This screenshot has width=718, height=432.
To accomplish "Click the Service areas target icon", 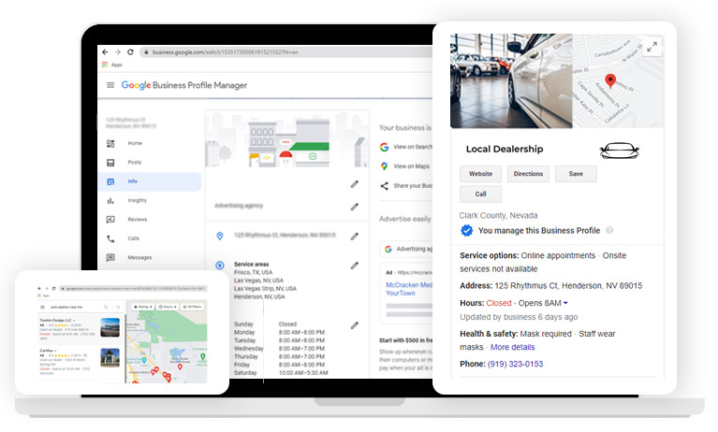I will point(220,265).
